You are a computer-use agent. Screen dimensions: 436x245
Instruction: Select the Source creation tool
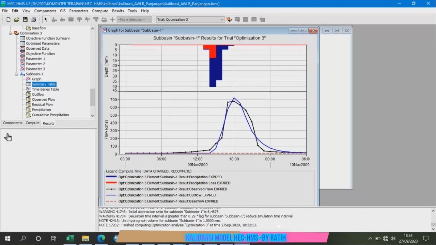pyautogui.click(x=96, y=20)
